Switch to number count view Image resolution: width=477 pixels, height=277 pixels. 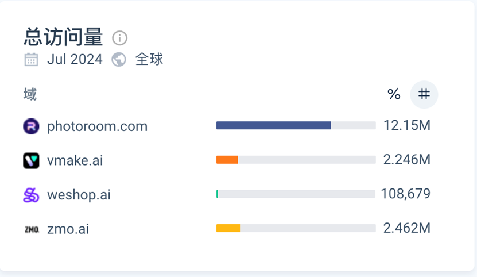(424, 94)
